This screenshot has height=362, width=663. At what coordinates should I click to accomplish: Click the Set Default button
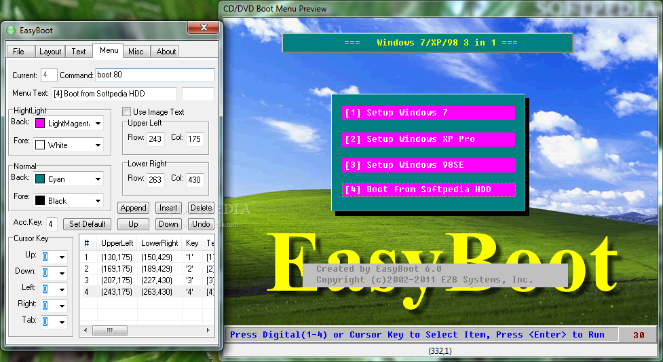click(x=87, y=224)
